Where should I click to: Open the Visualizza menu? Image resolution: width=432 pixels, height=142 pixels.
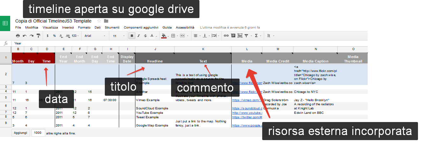pos(50,28)
